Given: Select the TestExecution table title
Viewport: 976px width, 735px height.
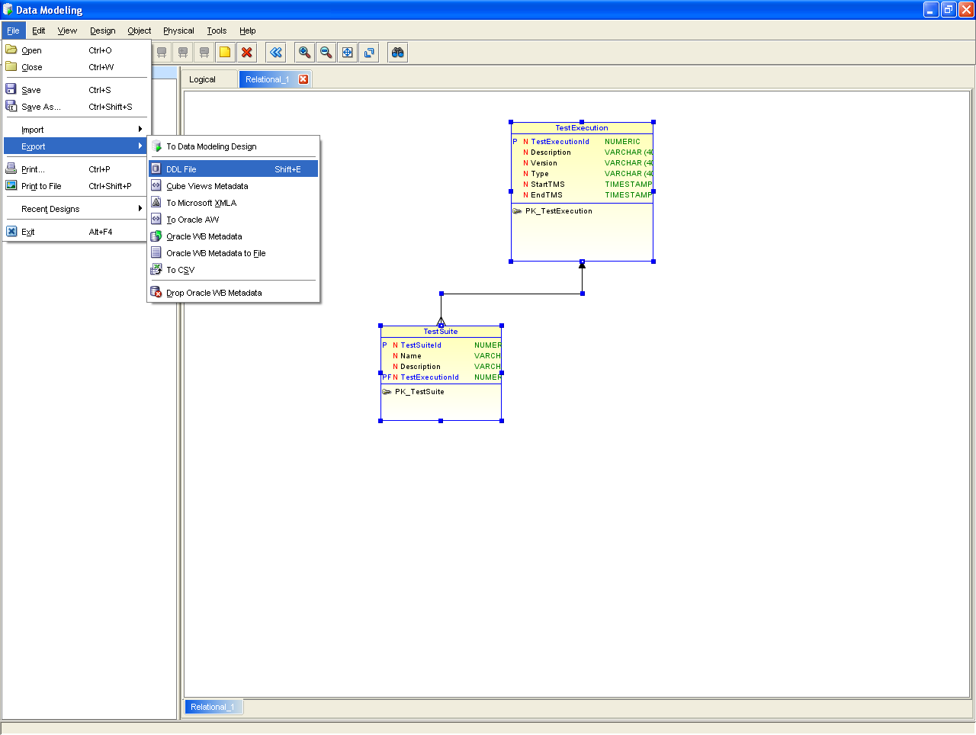Looking at the screenshot, I should coord(582,128).
